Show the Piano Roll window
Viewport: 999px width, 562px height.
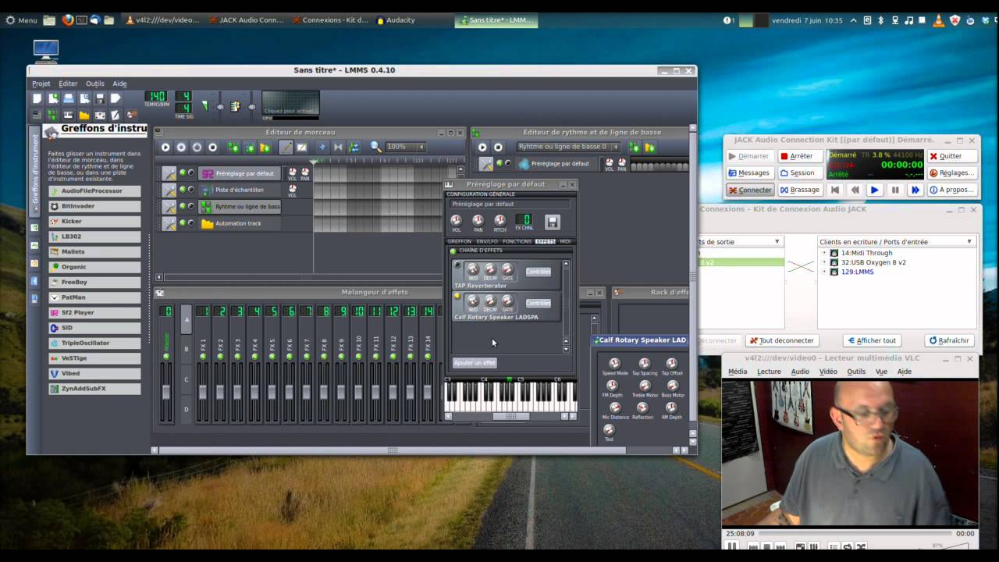(69, 115)
